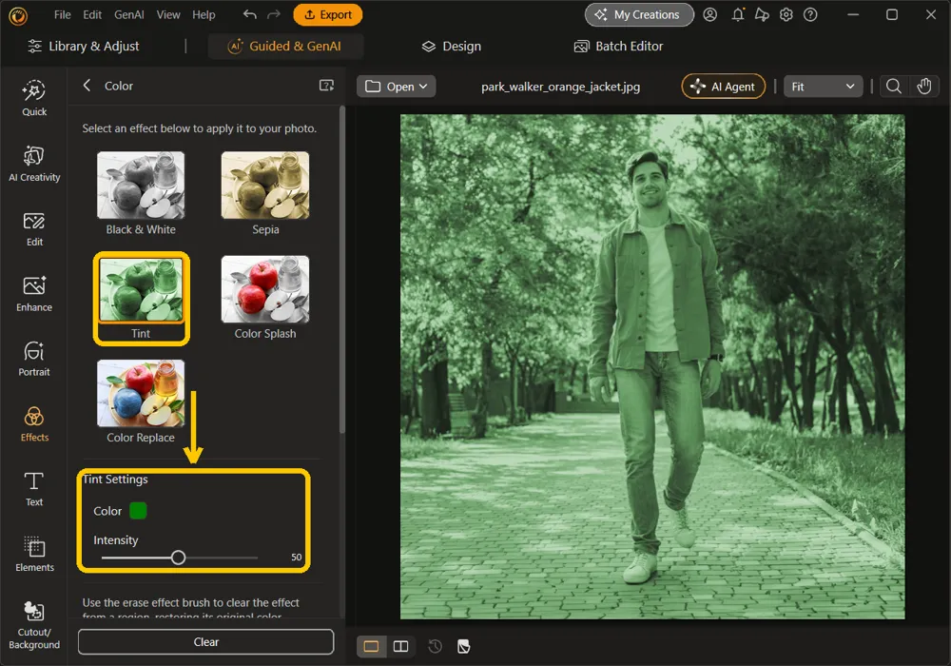951x666 pixels.
Task: Go back from the Color panel
Action: coord(87,86)
